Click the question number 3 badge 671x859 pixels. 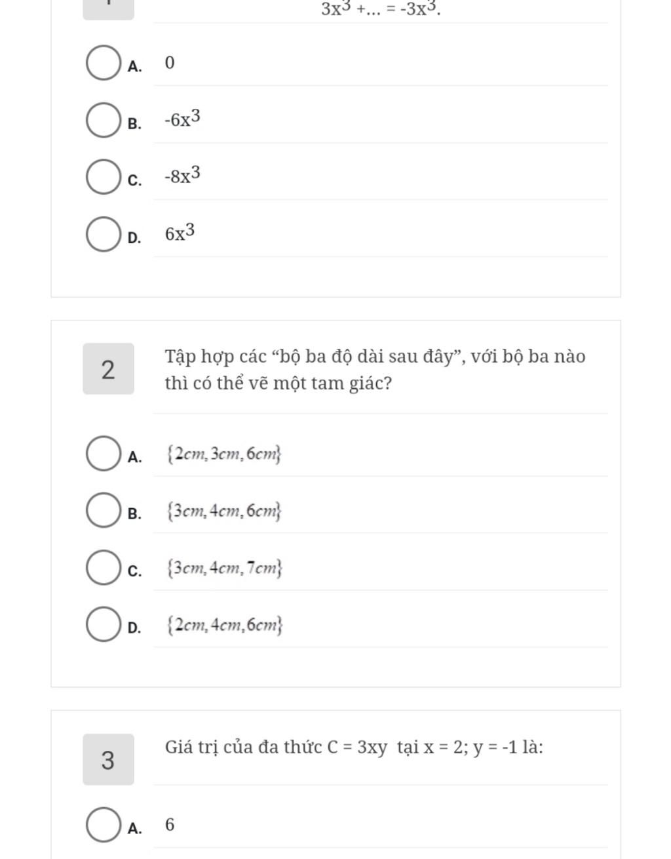pyautogui.click(x=108, y=759)
